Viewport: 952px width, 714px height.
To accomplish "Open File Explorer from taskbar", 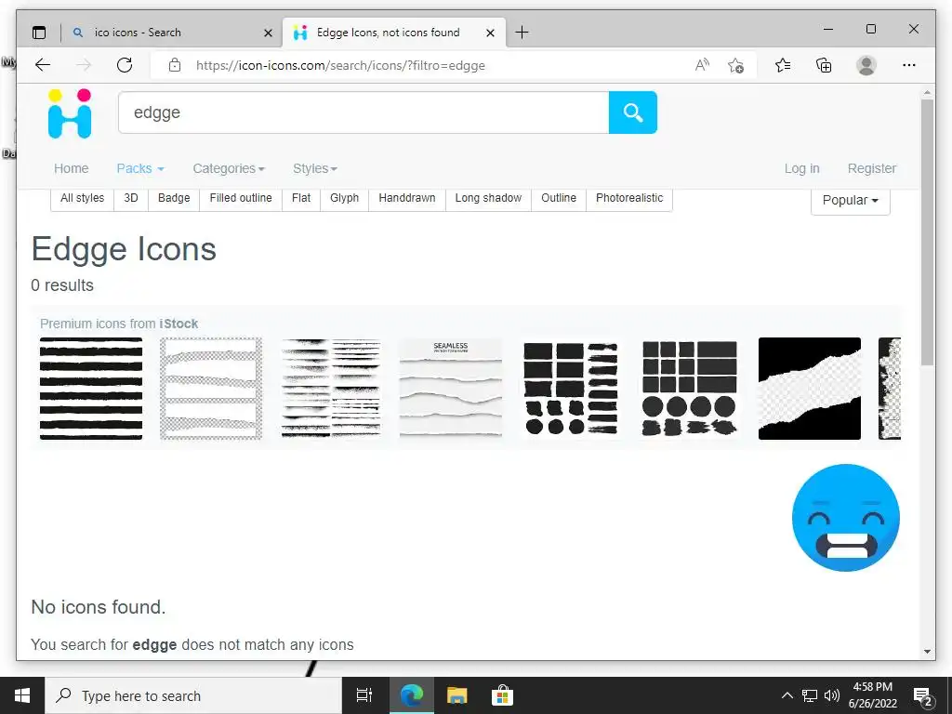I will pyautogui.click(x=456, y=695).
